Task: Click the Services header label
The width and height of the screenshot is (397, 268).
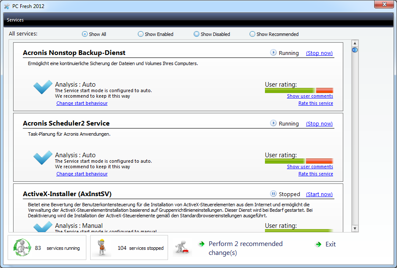Action: coord(15,20)
